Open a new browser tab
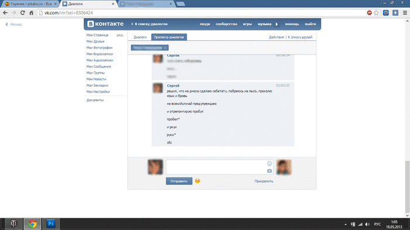The image size is (410, 230). coord(180,4)
